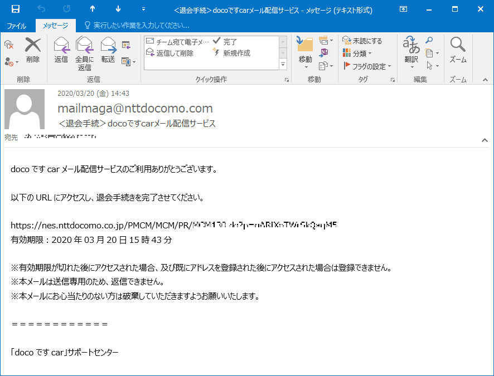Minimize the message window

[x=428, y=9]
